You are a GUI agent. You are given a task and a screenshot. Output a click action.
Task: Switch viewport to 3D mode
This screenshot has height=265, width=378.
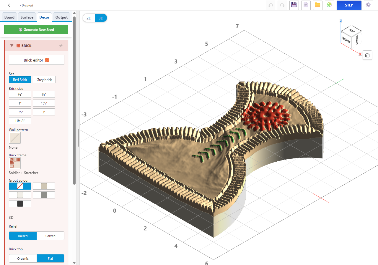101,18
